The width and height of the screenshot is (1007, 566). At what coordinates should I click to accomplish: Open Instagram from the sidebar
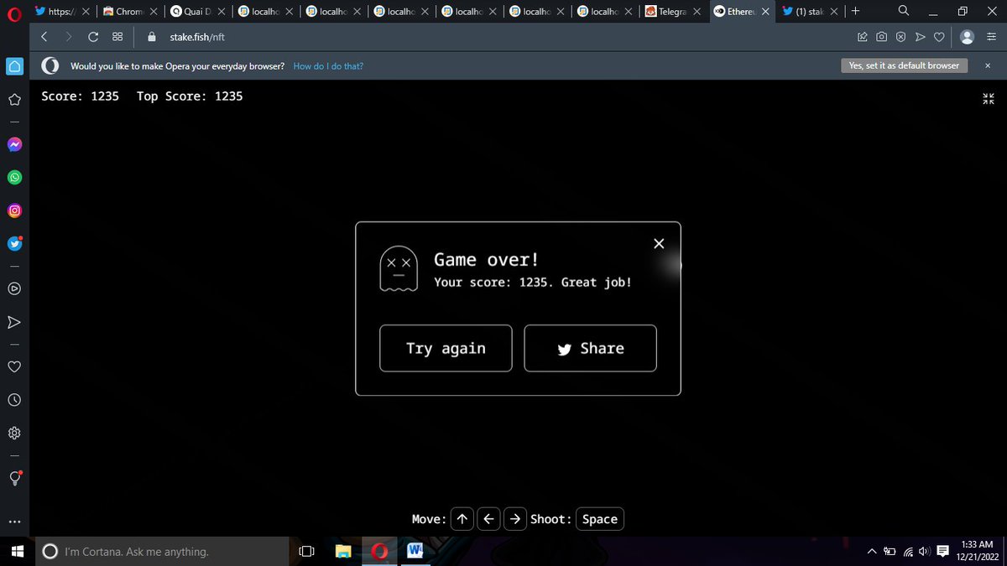(13, 210)
